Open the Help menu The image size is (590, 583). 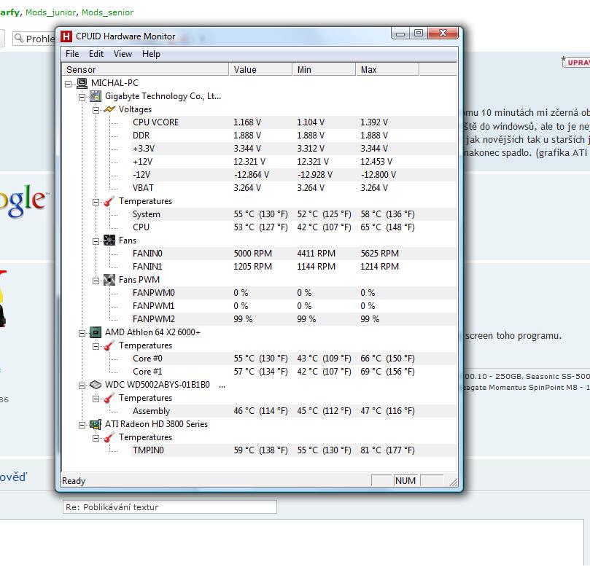pos(151,54)
